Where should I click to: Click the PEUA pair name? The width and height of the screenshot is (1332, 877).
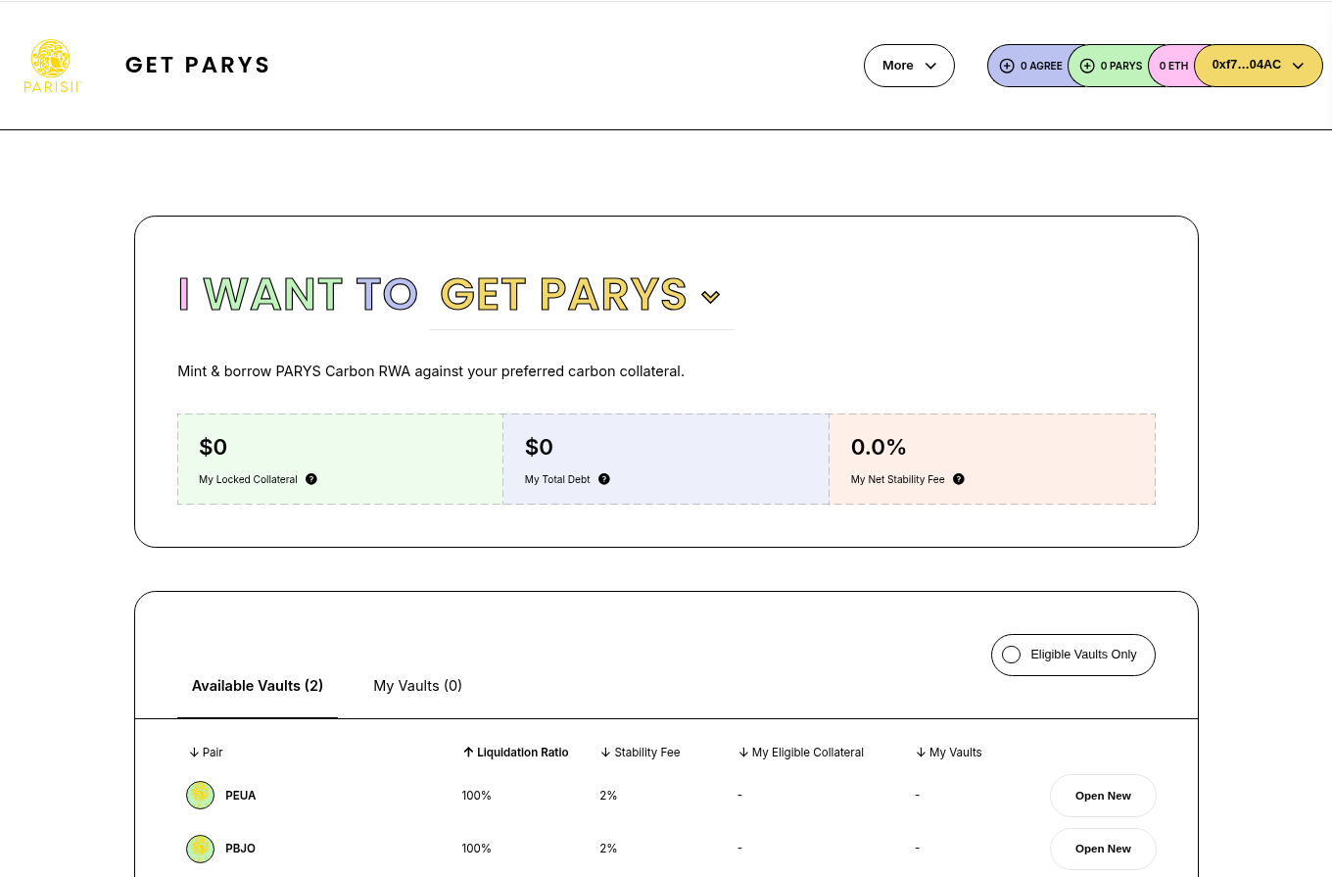(x=241, y=796)
